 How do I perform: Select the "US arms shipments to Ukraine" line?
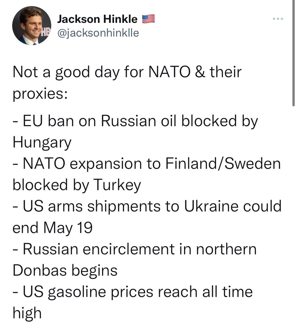(x=147, y=206)
